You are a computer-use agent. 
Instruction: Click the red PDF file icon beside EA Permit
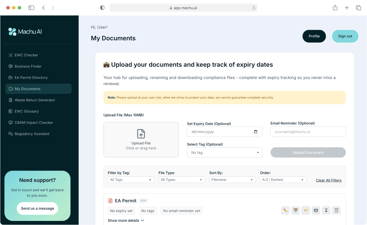click(x=110, y=201)
